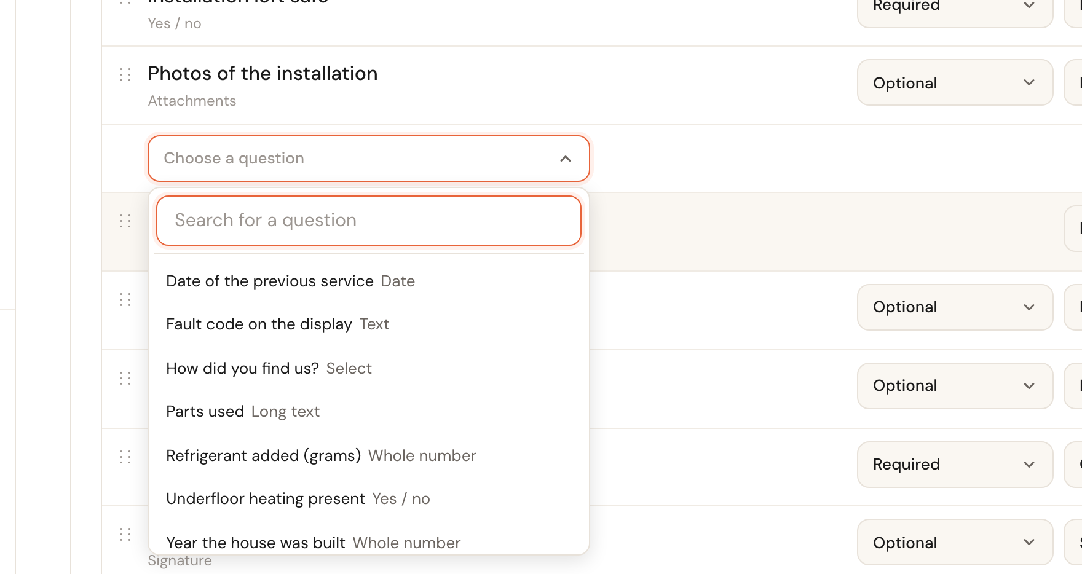Open the Optional dropdown in the Signature row
Viewport: 1082px width, 574px height.
click(x=955, y=542)
